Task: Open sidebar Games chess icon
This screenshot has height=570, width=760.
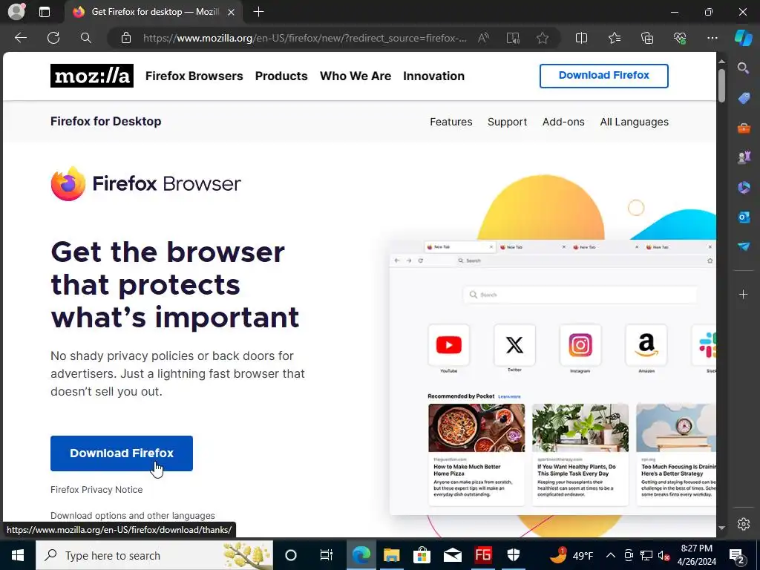Action: (744, 157)
